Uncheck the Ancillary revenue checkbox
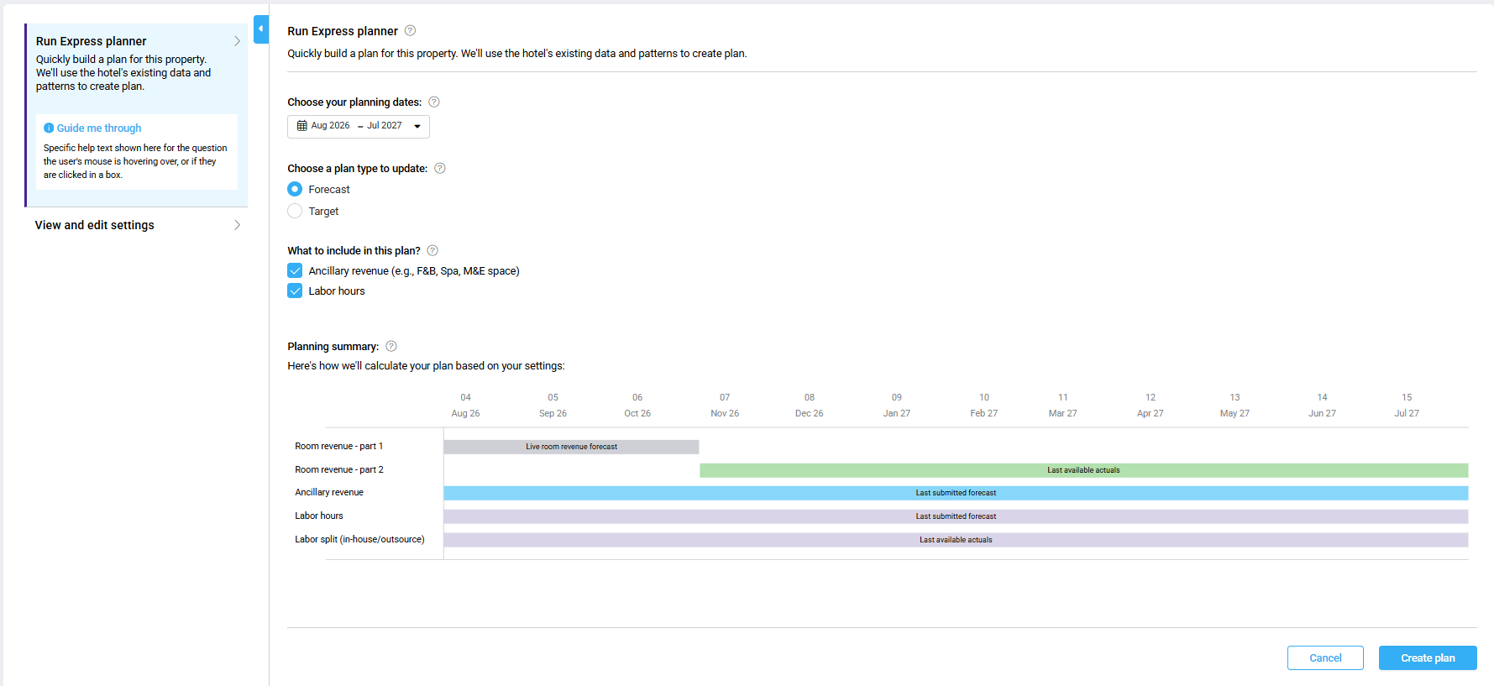Image resolution: width=1494 pixels, height=686 pixels. [x=295, y=271]
